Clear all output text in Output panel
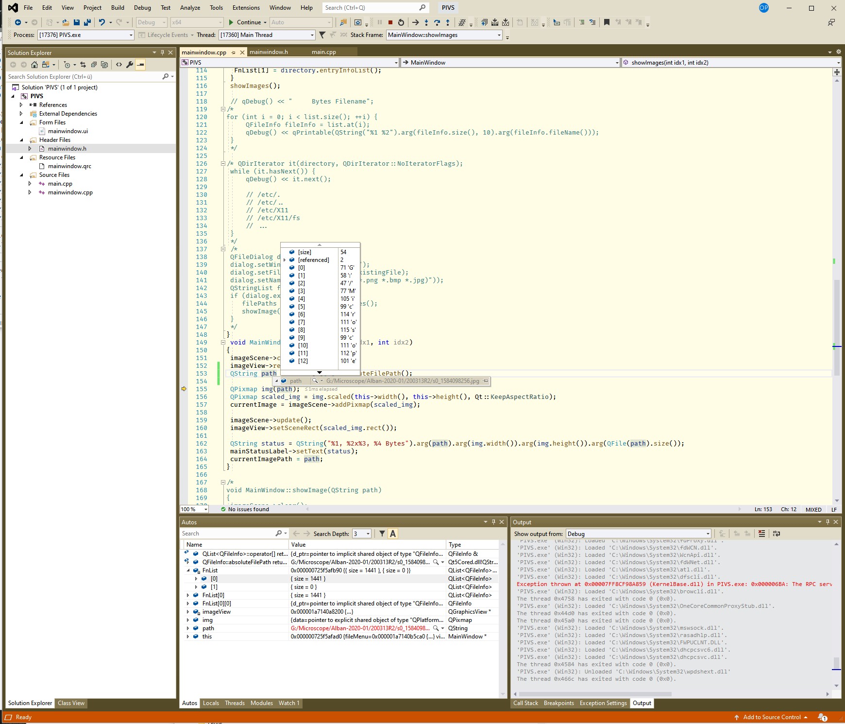Screen dimensions: 845x724 (x=761, y=534)
